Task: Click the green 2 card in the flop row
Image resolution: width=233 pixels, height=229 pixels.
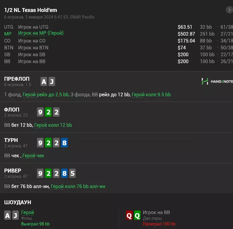Action: [x=48, y=112]
